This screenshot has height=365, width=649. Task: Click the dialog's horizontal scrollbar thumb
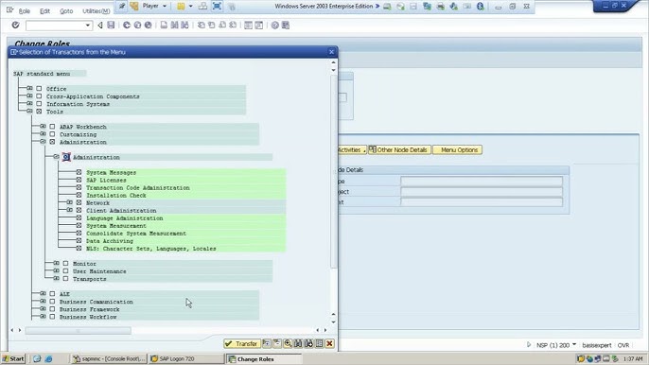78,330
